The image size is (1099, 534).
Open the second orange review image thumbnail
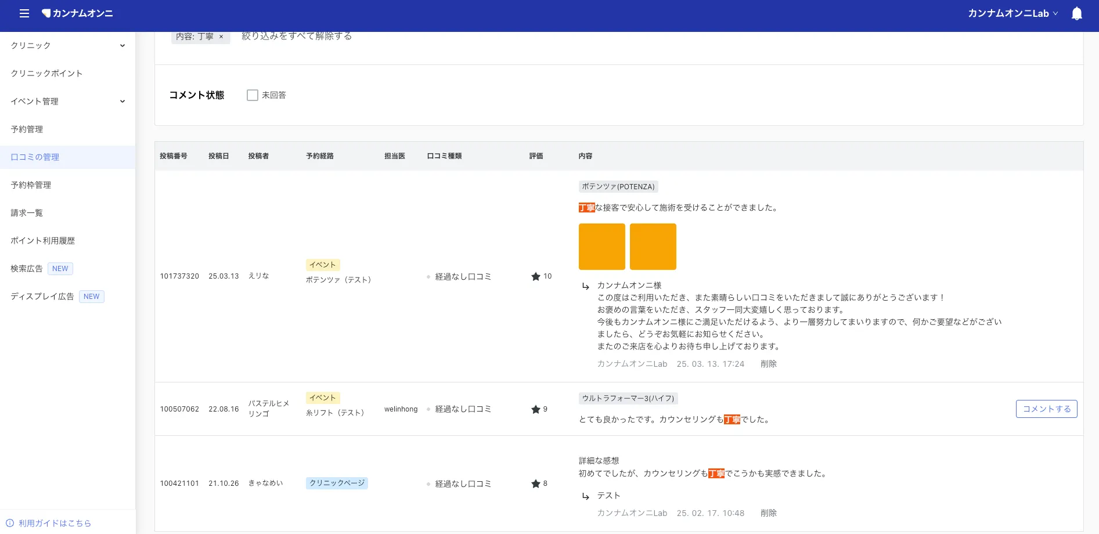coord(653,247)
